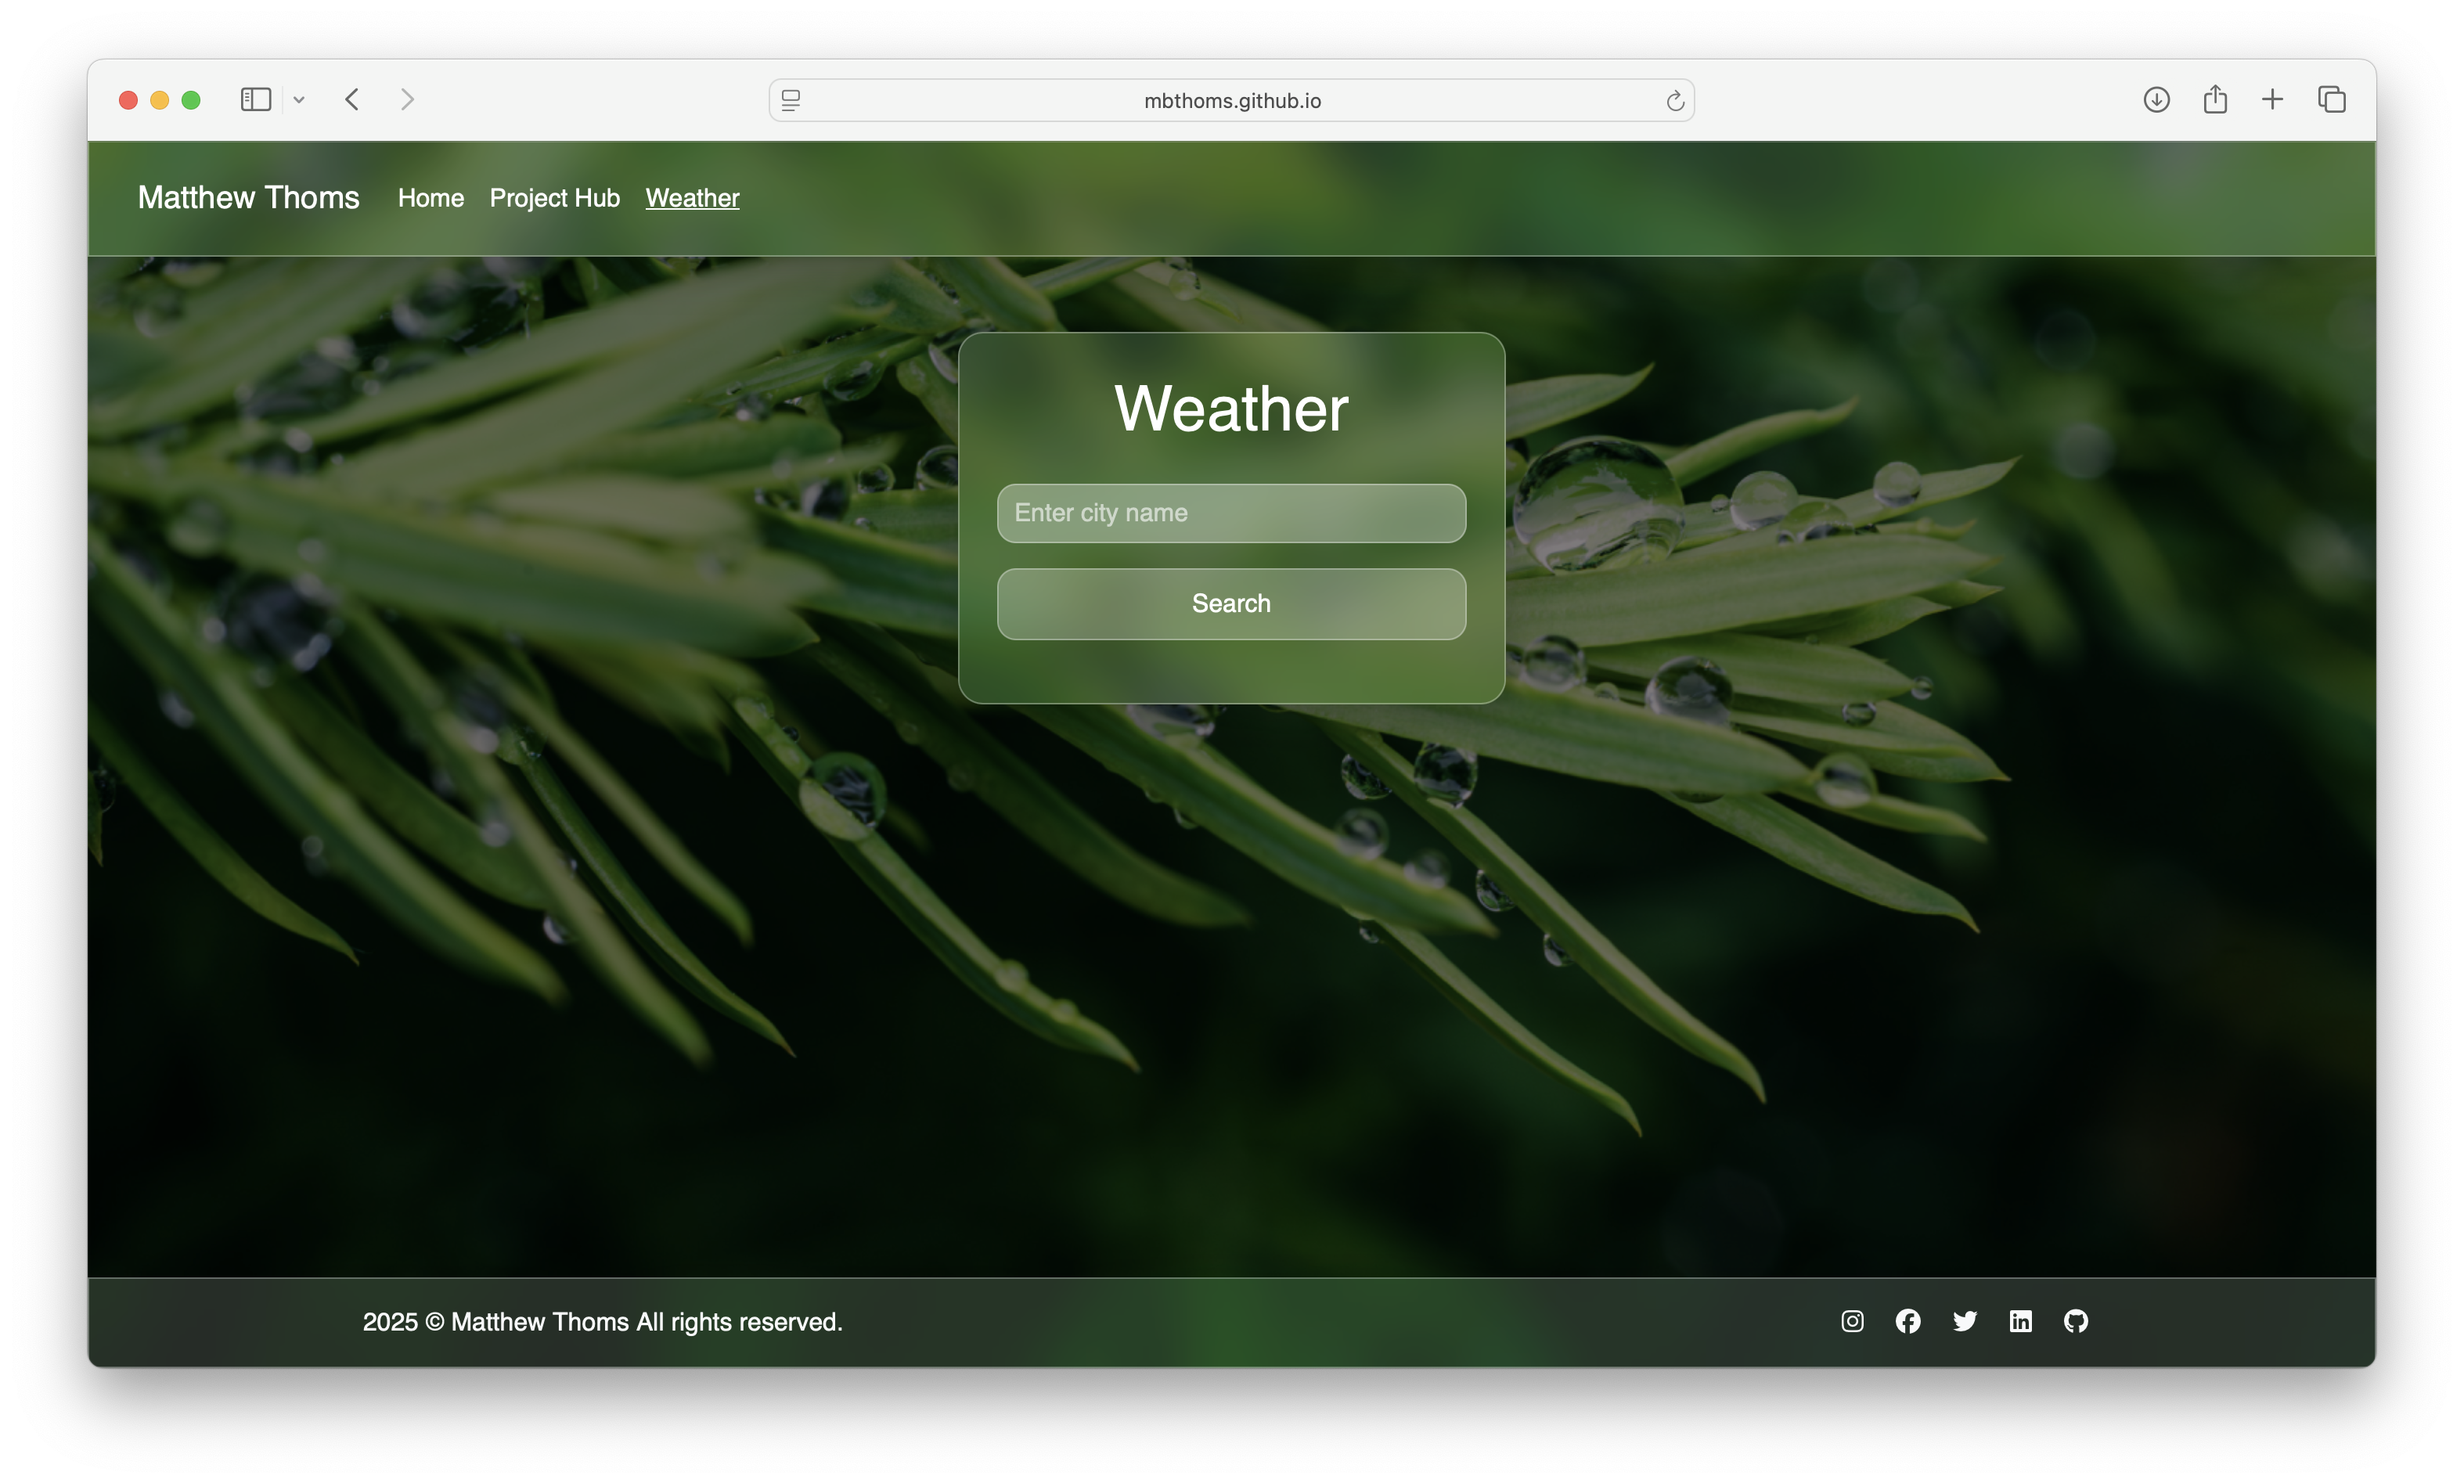Click the Enter city name input field
2464x1484 pixels.
1231,513
